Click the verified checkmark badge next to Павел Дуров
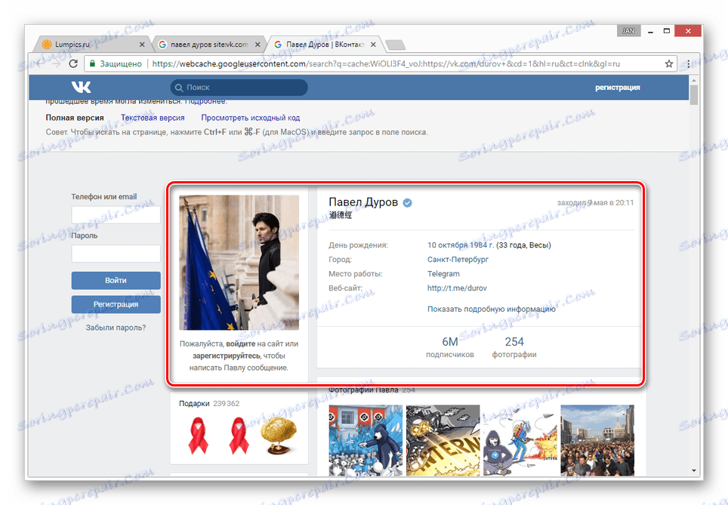Image resolution: width=728 pixels, height=505 pixels. (x=408, y=202)
